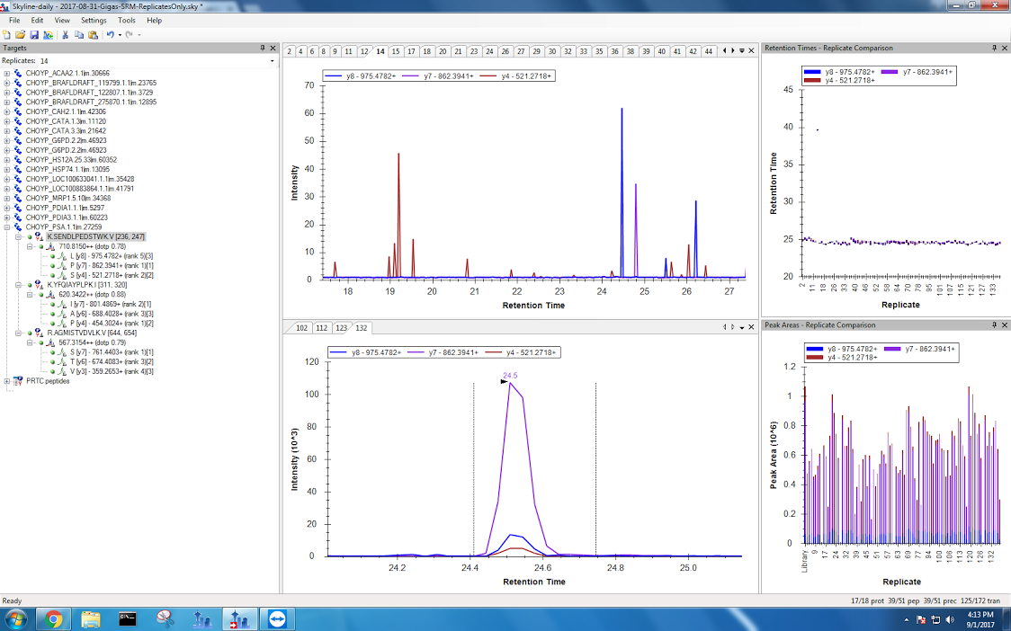
Task: Switch to replicate tab 132
Action: pos(361,328)
